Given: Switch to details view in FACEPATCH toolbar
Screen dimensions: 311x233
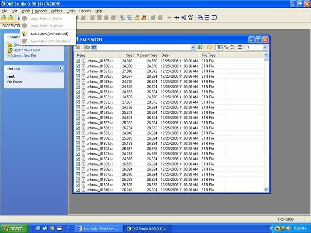Looking at the screenshot, I should 219,47.
